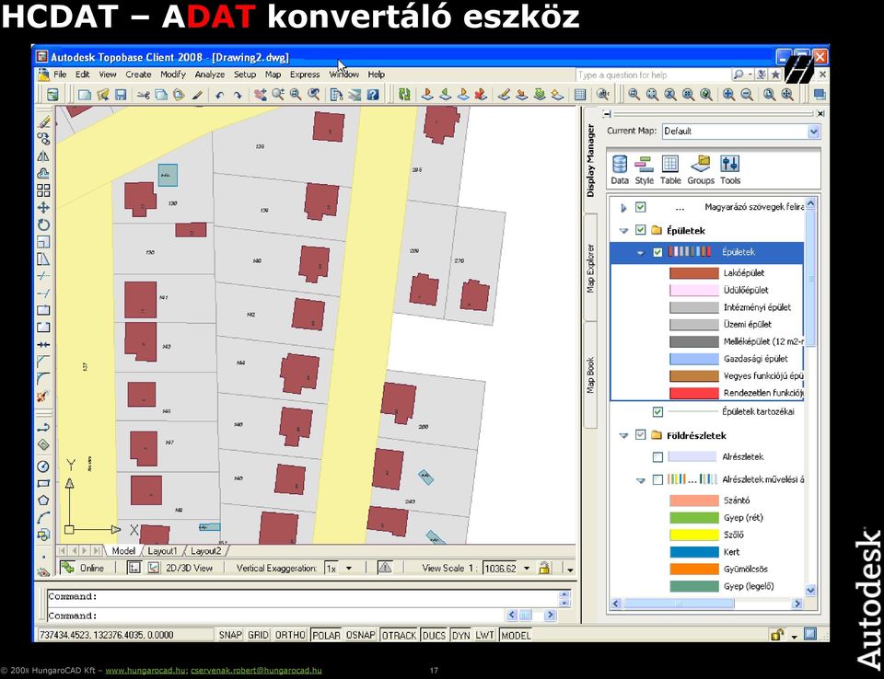Image resolution: width=884 pixels, height=679 pixels.
Task: Open the Tools menu in Display Manager
Action: click(x=730, y=169)
